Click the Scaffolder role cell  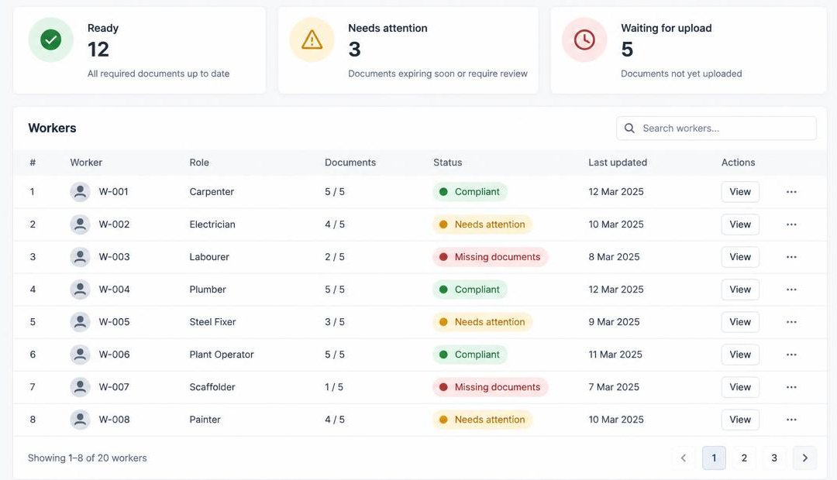pos(212,387)
